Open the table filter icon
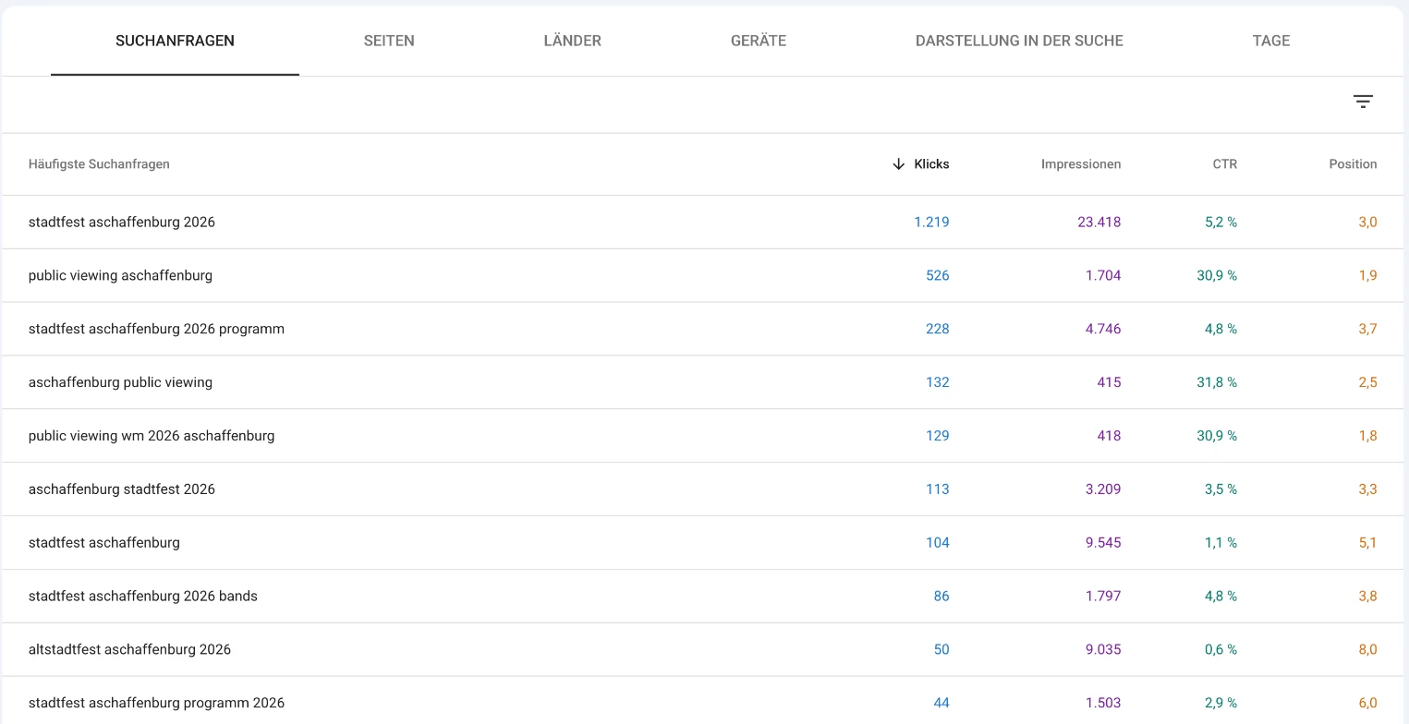The image size is (1409, 724). (1363, 102)
